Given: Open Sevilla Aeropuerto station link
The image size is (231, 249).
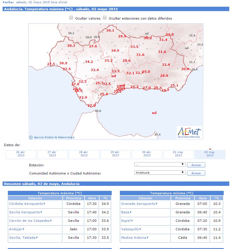Looking at the screenshot, I should [25, 212].
